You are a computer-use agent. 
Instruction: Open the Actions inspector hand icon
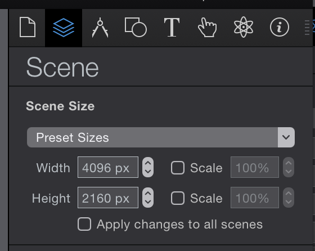(x=208, y=28)
